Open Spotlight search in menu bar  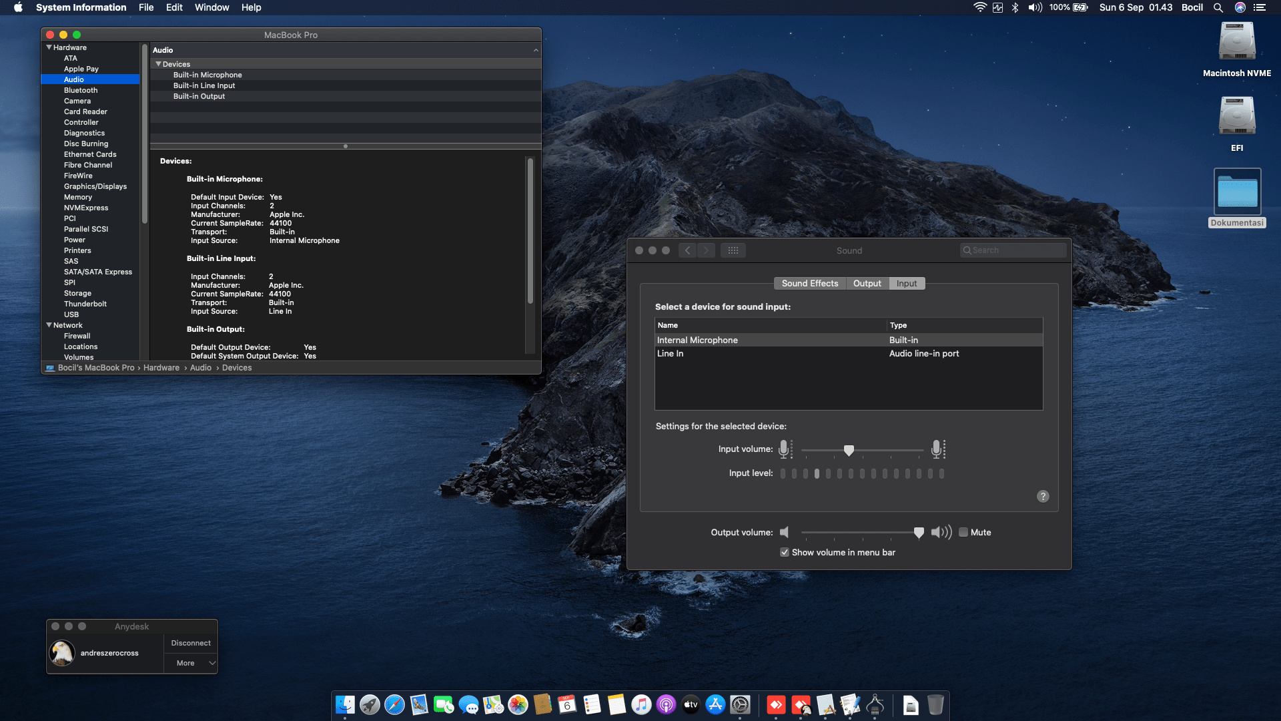[1218, 7]
